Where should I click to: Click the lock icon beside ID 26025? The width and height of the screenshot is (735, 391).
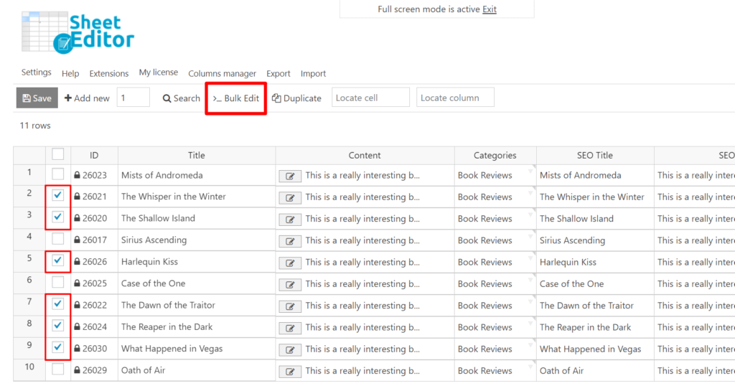pos(77,283)
